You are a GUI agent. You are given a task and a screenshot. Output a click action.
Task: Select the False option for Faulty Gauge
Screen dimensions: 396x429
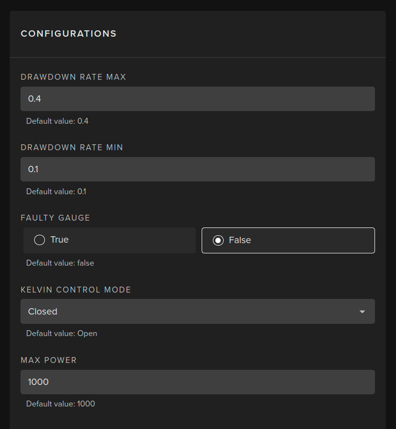[288, 240]
